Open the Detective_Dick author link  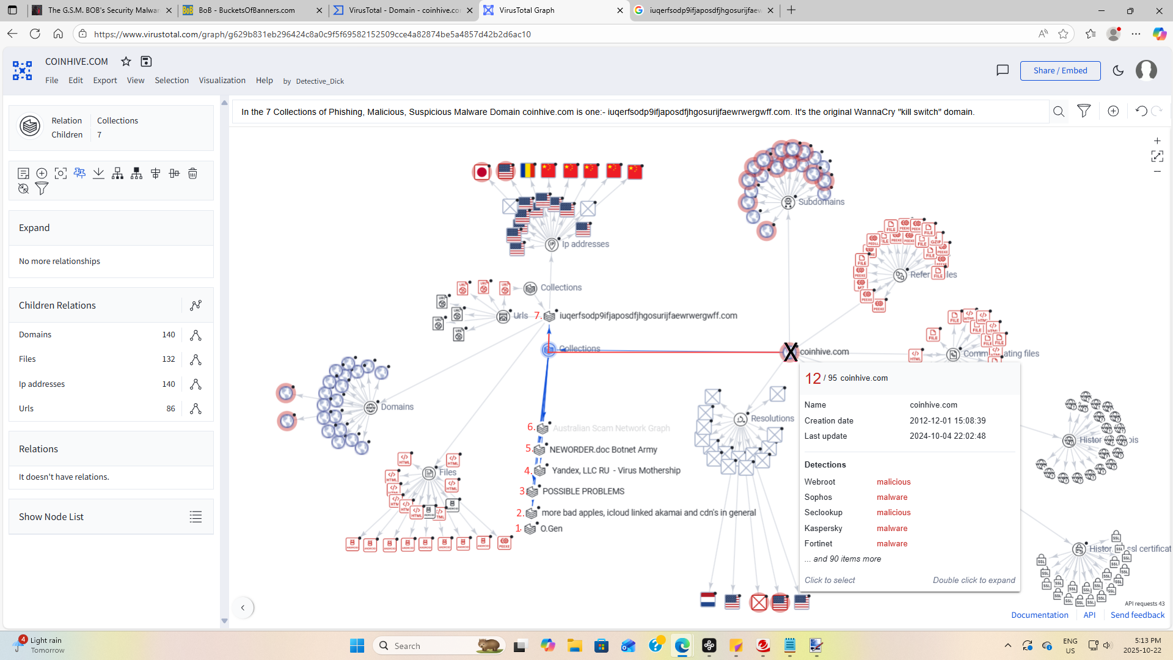click(x=320, y=81)
